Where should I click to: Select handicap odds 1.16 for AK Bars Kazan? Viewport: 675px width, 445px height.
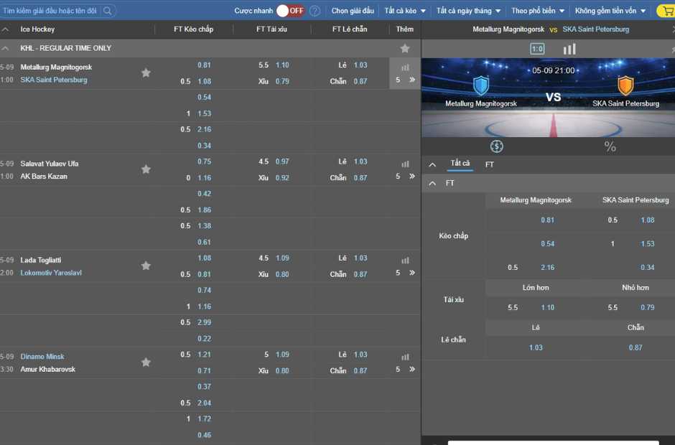coord(204,178)
